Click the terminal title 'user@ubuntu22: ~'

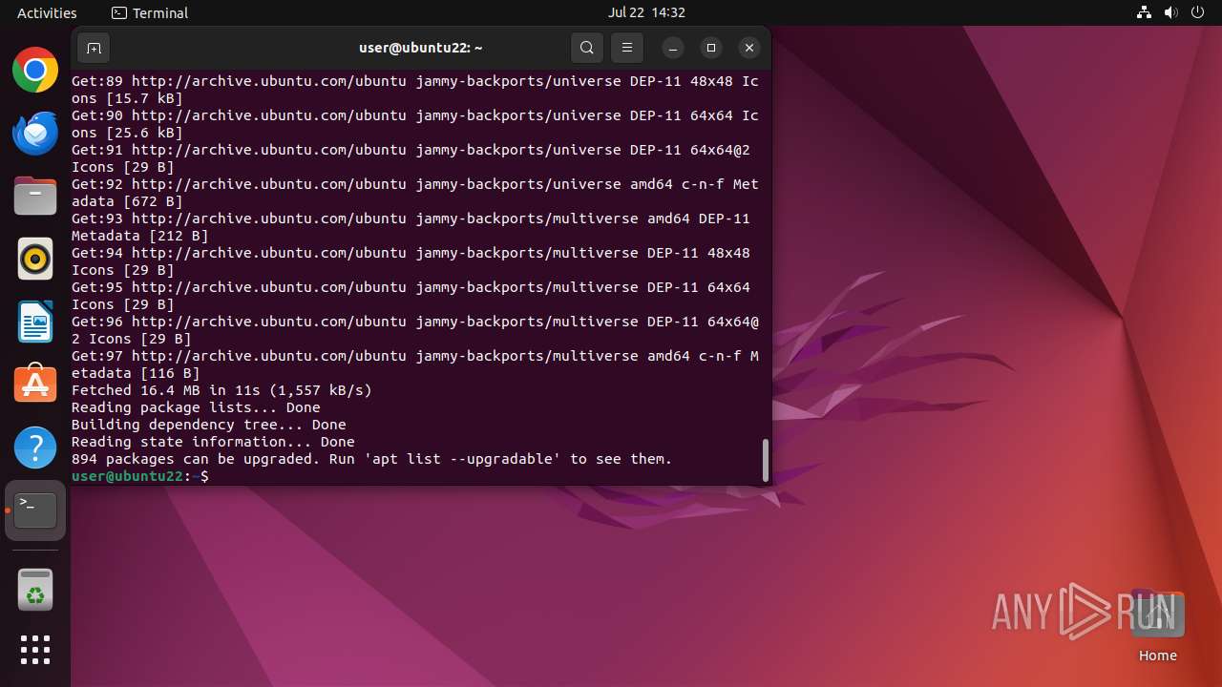pos(420,48)
